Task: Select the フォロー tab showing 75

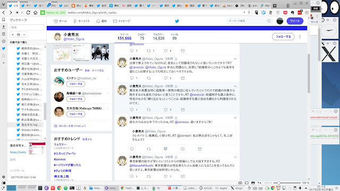Action: [142, 37]
